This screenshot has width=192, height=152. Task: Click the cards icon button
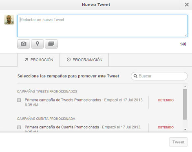coord(51,44)
